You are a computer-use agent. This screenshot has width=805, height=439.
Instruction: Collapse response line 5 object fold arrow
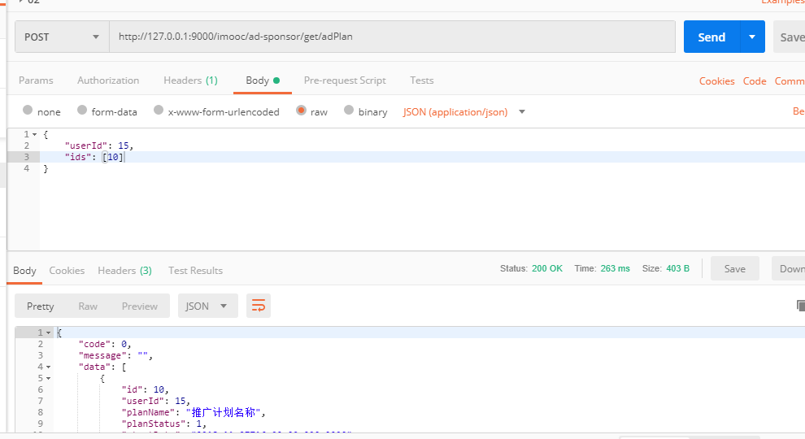click(x=48, y=378)
